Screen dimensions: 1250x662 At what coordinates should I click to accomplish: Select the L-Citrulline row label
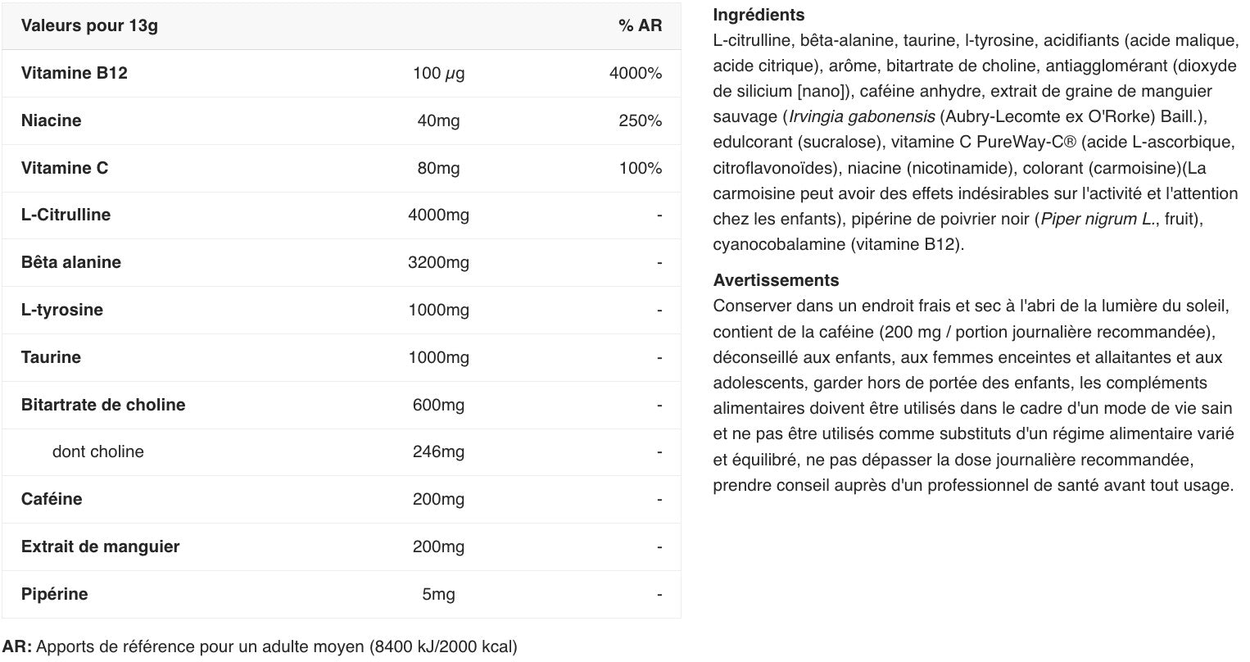point(66,215)
